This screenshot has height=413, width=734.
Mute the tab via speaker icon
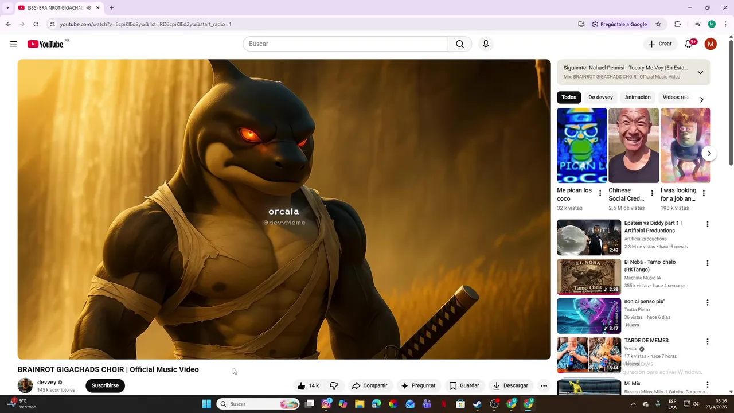click(88, 8)
